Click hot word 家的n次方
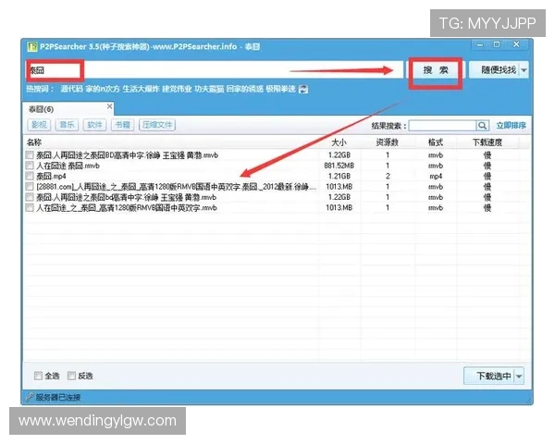555x444 pixels. tap(103, 89)
